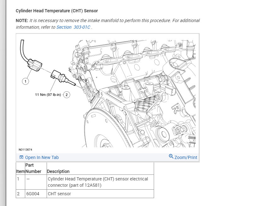Select the NOTE label text

[x=22, y=21]
